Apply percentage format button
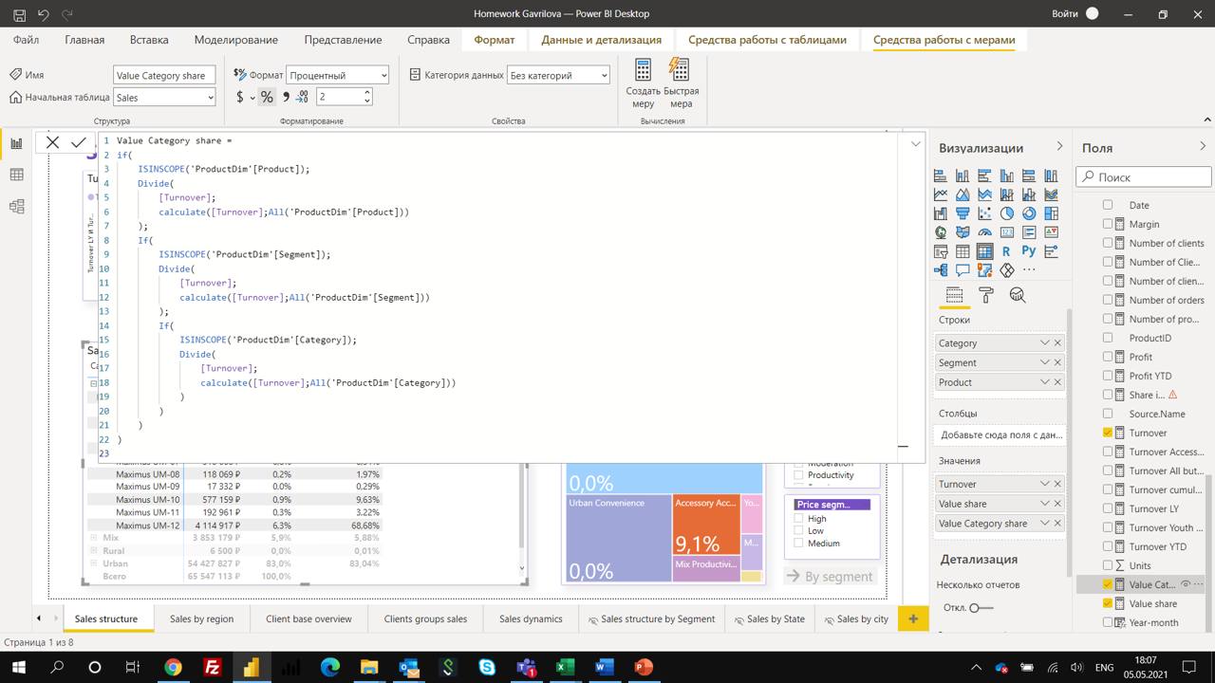 (267, 97)
